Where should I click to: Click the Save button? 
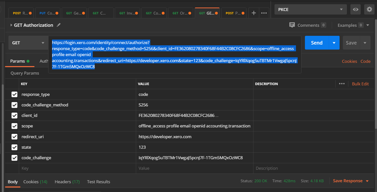pyautogui.click(x=351, y=43)
